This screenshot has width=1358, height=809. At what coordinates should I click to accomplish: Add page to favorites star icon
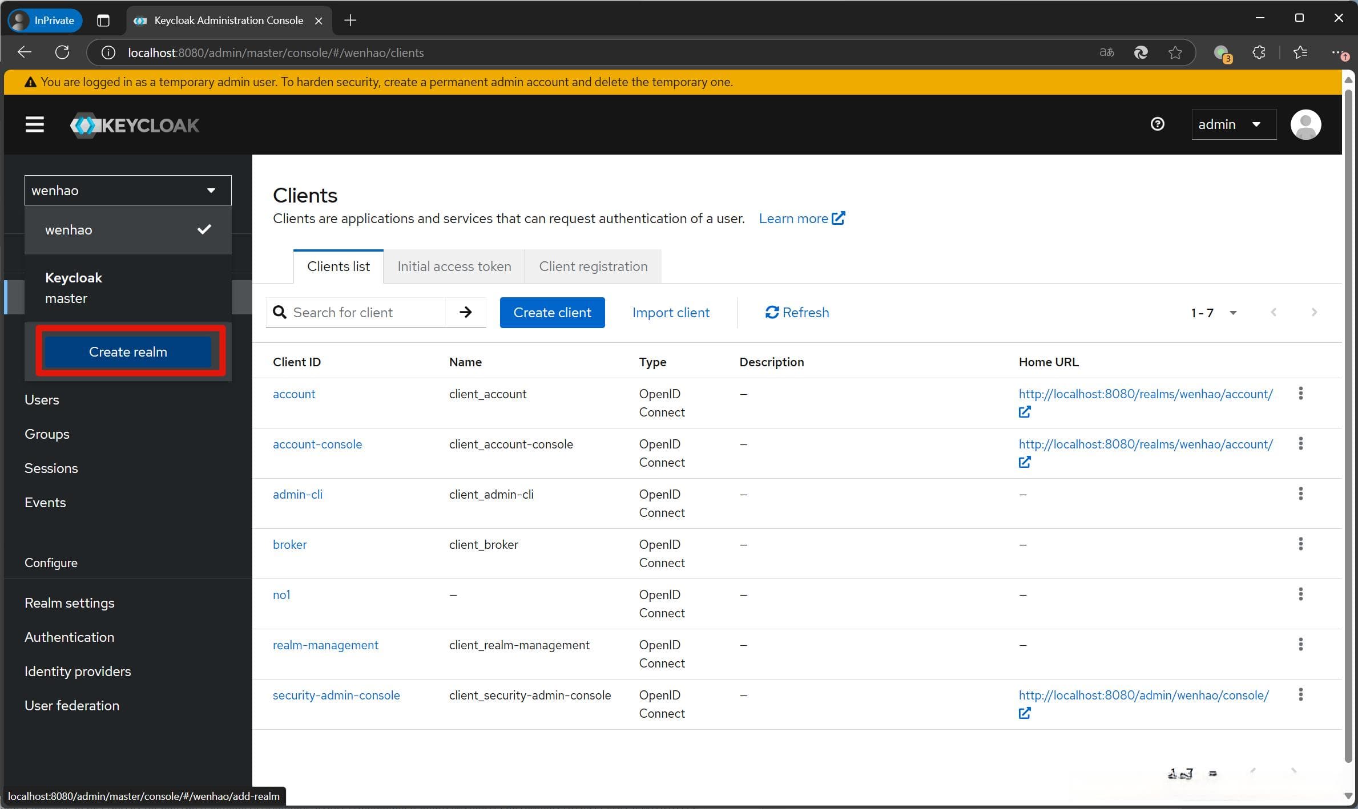click(x=1175, y=52)
